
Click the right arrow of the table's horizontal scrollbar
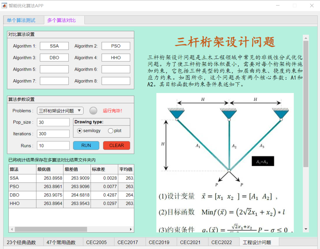(131, 229)
